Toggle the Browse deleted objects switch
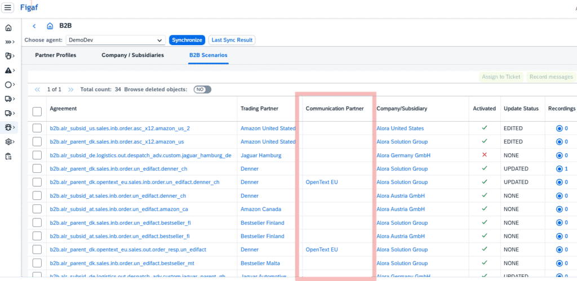 (202, 90)
